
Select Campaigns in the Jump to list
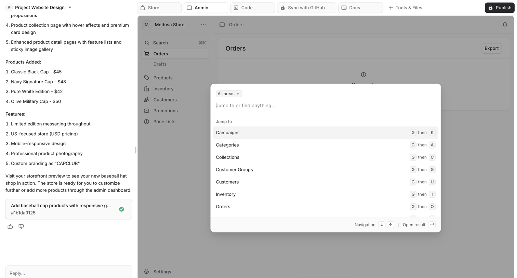(326, 133)
